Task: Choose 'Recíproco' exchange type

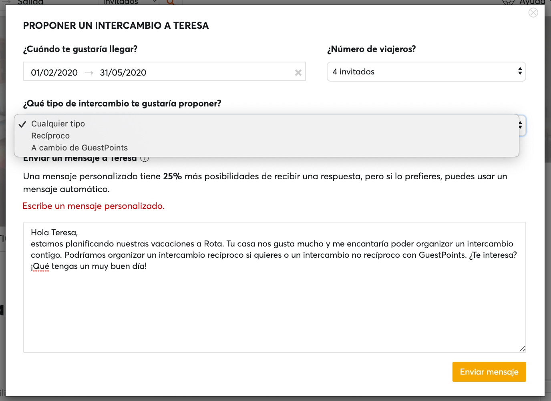Action: [266, 136]
